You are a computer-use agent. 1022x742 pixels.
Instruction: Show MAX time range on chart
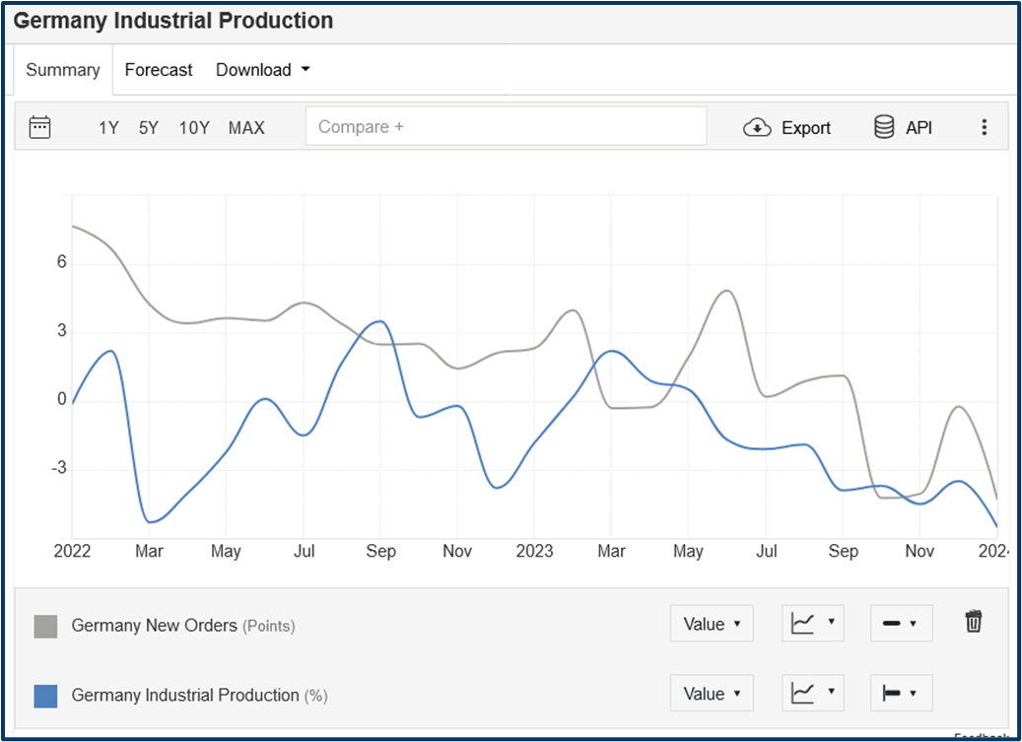click(246, 127)
